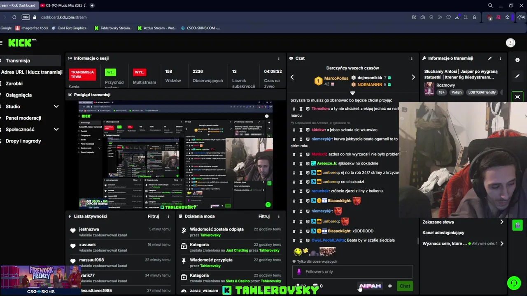Screen dimensions: 527x296
Task: Click the pencil icon in right sidebar
Action: (x=518, y=76)
